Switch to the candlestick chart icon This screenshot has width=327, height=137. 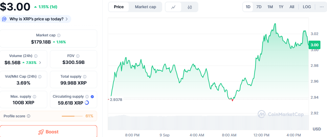[x=190, y=7]
